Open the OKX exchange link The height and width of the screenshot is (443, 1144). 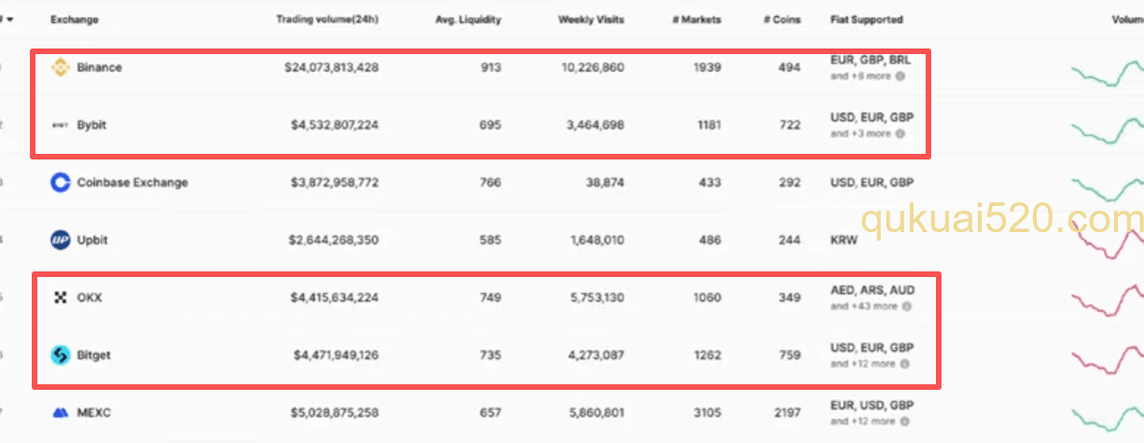tap(90, 298)
